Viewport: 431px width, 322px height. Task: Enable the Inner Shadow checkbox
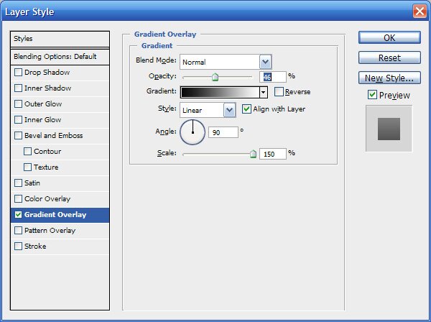18,88
